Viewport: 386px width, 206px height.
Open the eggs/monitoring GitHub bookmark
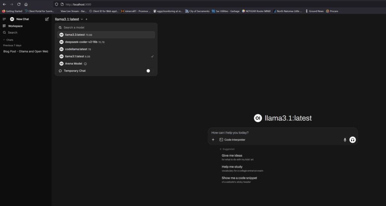click(168, 11)
